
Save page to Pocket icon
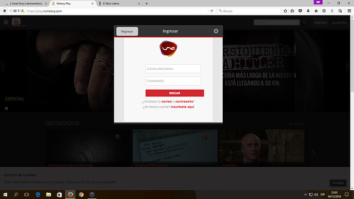(x=300, y=11)
